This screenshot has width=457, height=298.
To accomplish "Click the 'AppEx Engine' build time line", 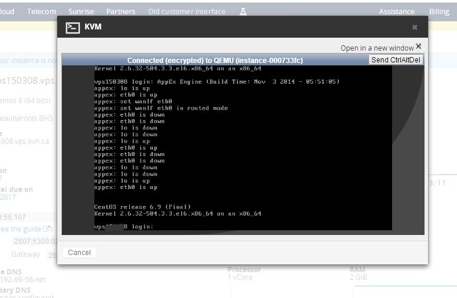I will [217, 82].
